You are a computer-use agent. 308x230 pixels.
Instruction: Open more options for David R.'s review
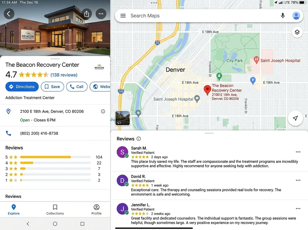[x=298, y=180]
